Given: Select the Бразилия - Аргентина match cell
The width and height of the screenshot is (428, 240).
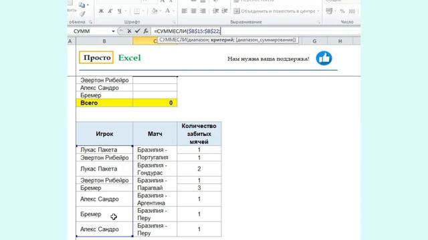Looking at the screenshot, I should [x=154, y=199].
